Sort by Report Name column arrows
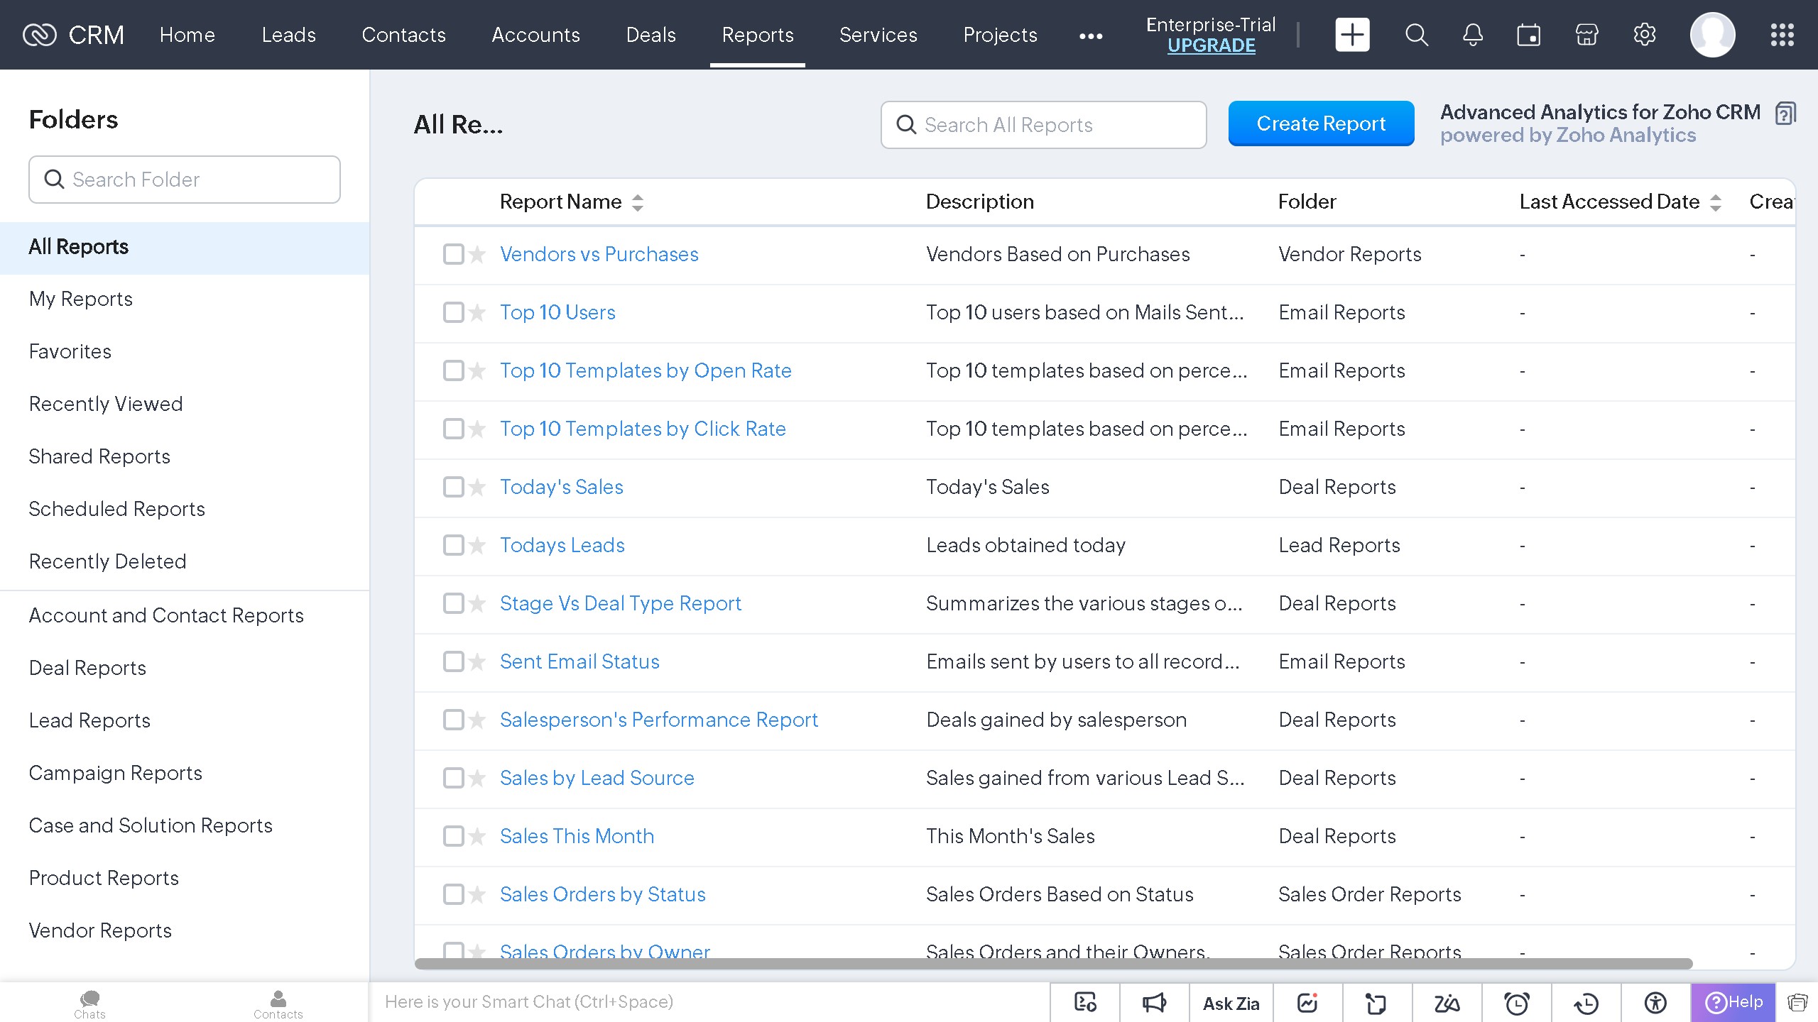 point(638,203)
